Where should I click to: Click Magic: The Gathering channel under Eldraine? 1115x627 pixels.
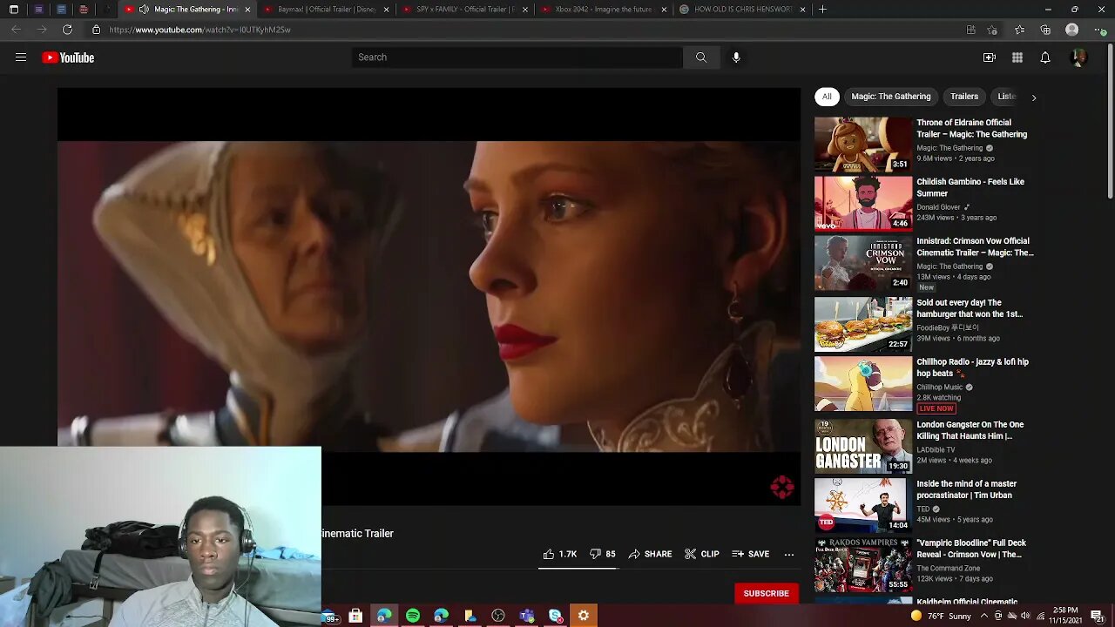click(949, 148)
